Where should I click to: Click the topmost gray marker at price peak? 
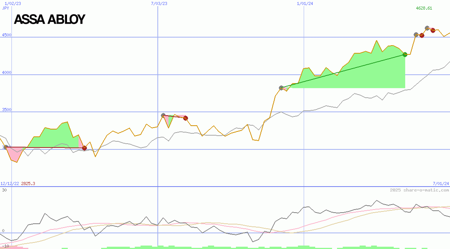pos(427,28)
